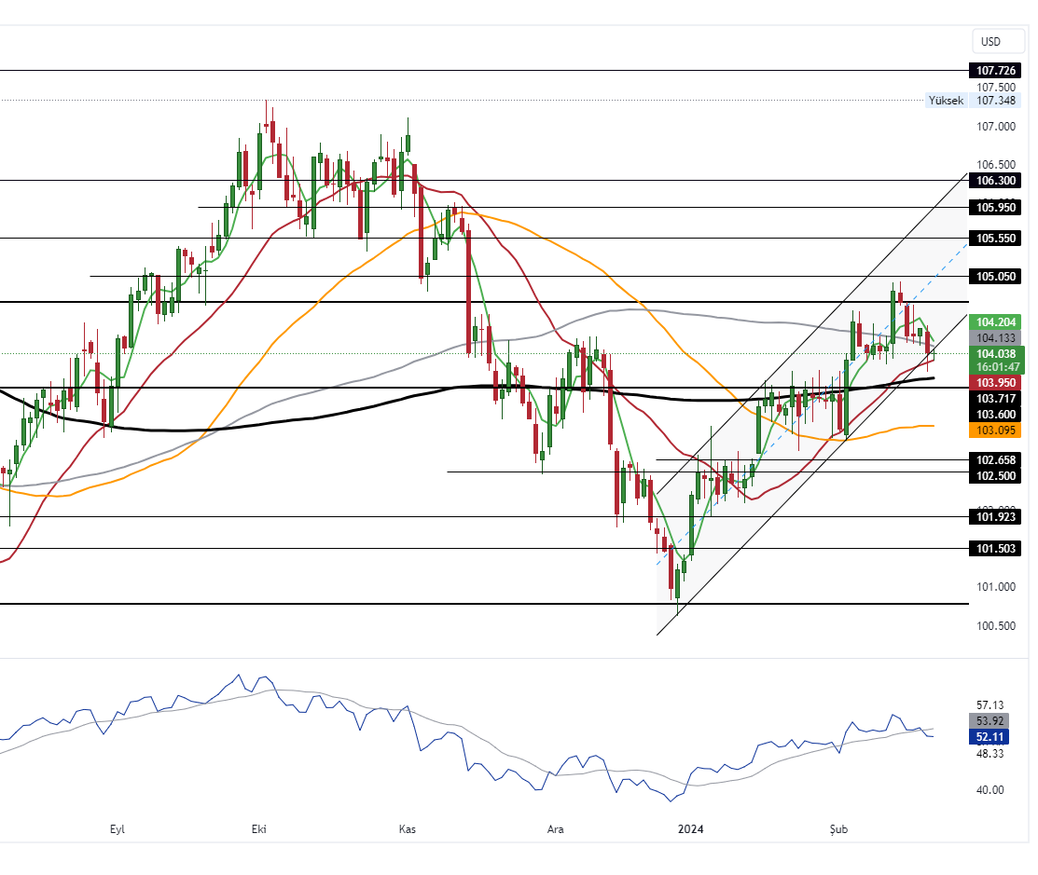
Task: Click the orange 103.095 moving average label
Action: pyautogui.click(x=995, y=431)
